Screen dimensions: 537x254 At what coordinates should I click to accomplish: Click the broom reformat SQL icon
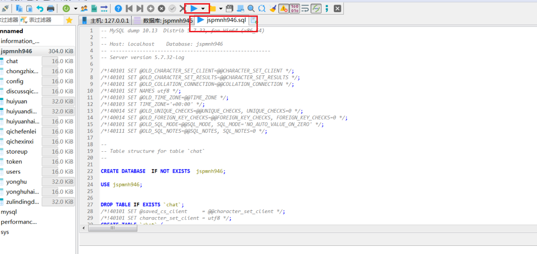(x=273, y=8)
